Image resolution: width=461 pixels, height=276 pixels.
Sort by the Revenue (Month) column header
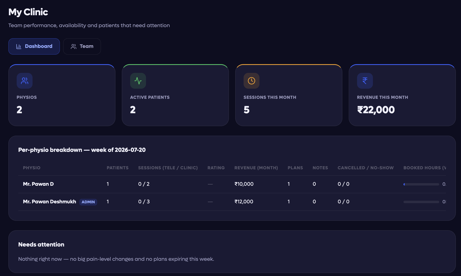tap(256, 168)
